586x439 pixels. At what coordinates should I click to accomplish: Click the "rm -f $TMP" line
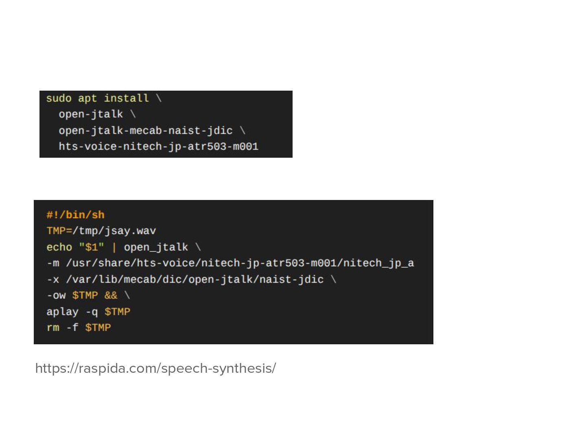pyautogui.click(x=79, y=328)
